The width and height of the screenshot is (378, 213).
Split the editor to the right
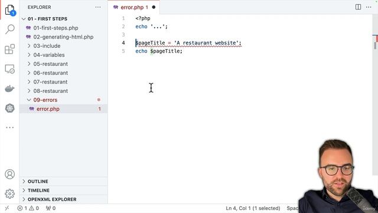358,7
